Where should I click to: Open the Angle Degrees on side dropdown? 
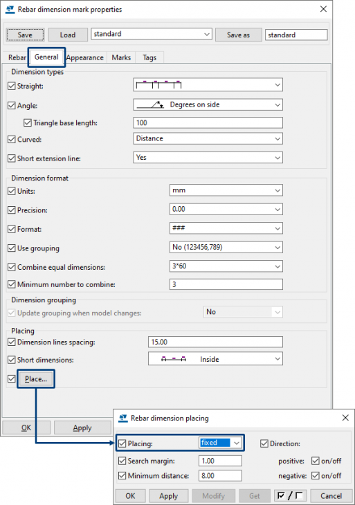tap(208, 104)
